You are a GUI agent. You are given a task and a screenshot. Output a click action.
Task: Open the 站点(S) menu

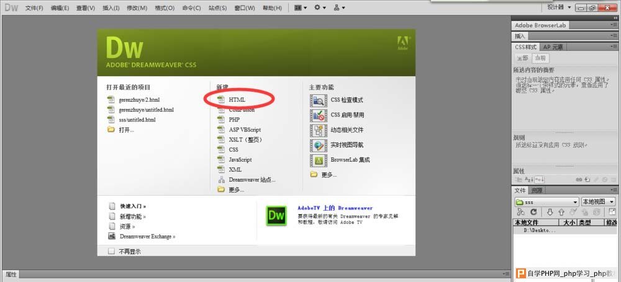218,8
